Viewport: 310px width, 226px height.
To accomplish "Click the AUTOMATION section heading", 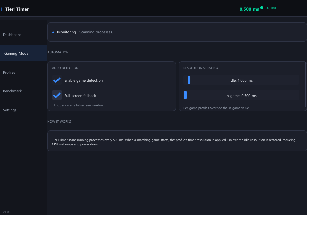I will tap(58, 52).
